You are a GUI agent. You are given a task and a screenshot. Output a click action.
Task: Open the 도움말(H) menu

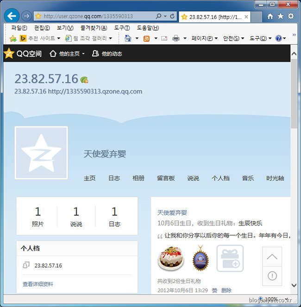148,28
